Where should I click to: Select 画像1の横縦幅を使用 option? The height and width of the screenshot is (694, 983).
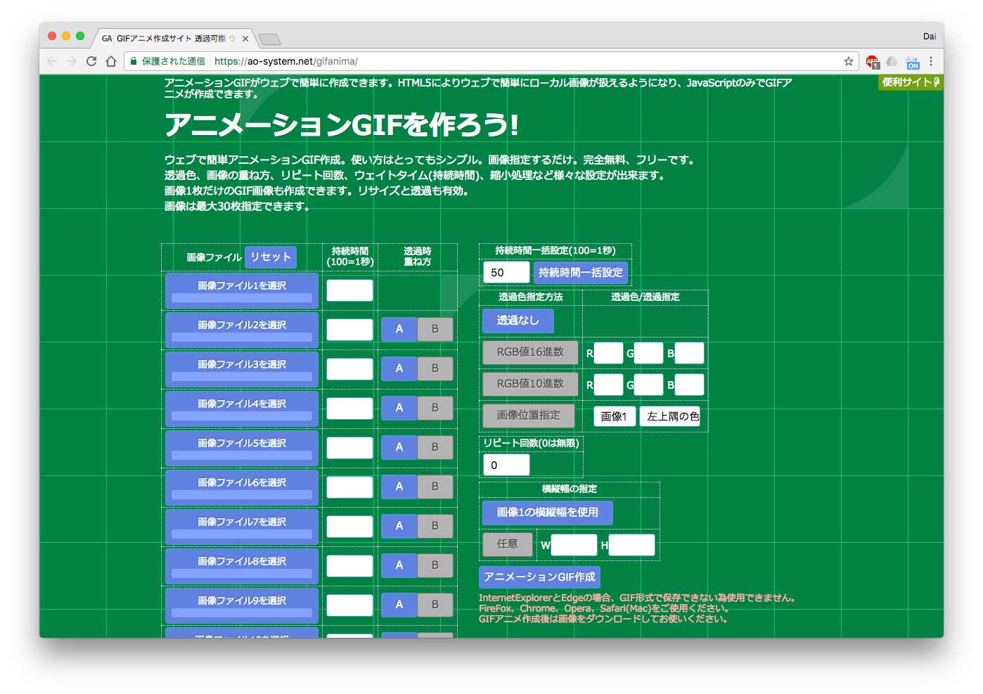tap(548, 513)
